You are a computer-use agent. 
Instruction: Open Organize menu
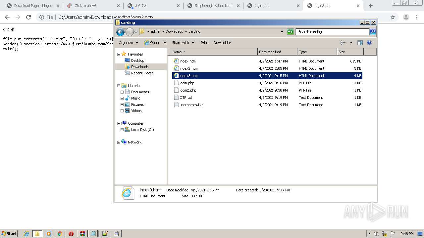pos(128,43)
